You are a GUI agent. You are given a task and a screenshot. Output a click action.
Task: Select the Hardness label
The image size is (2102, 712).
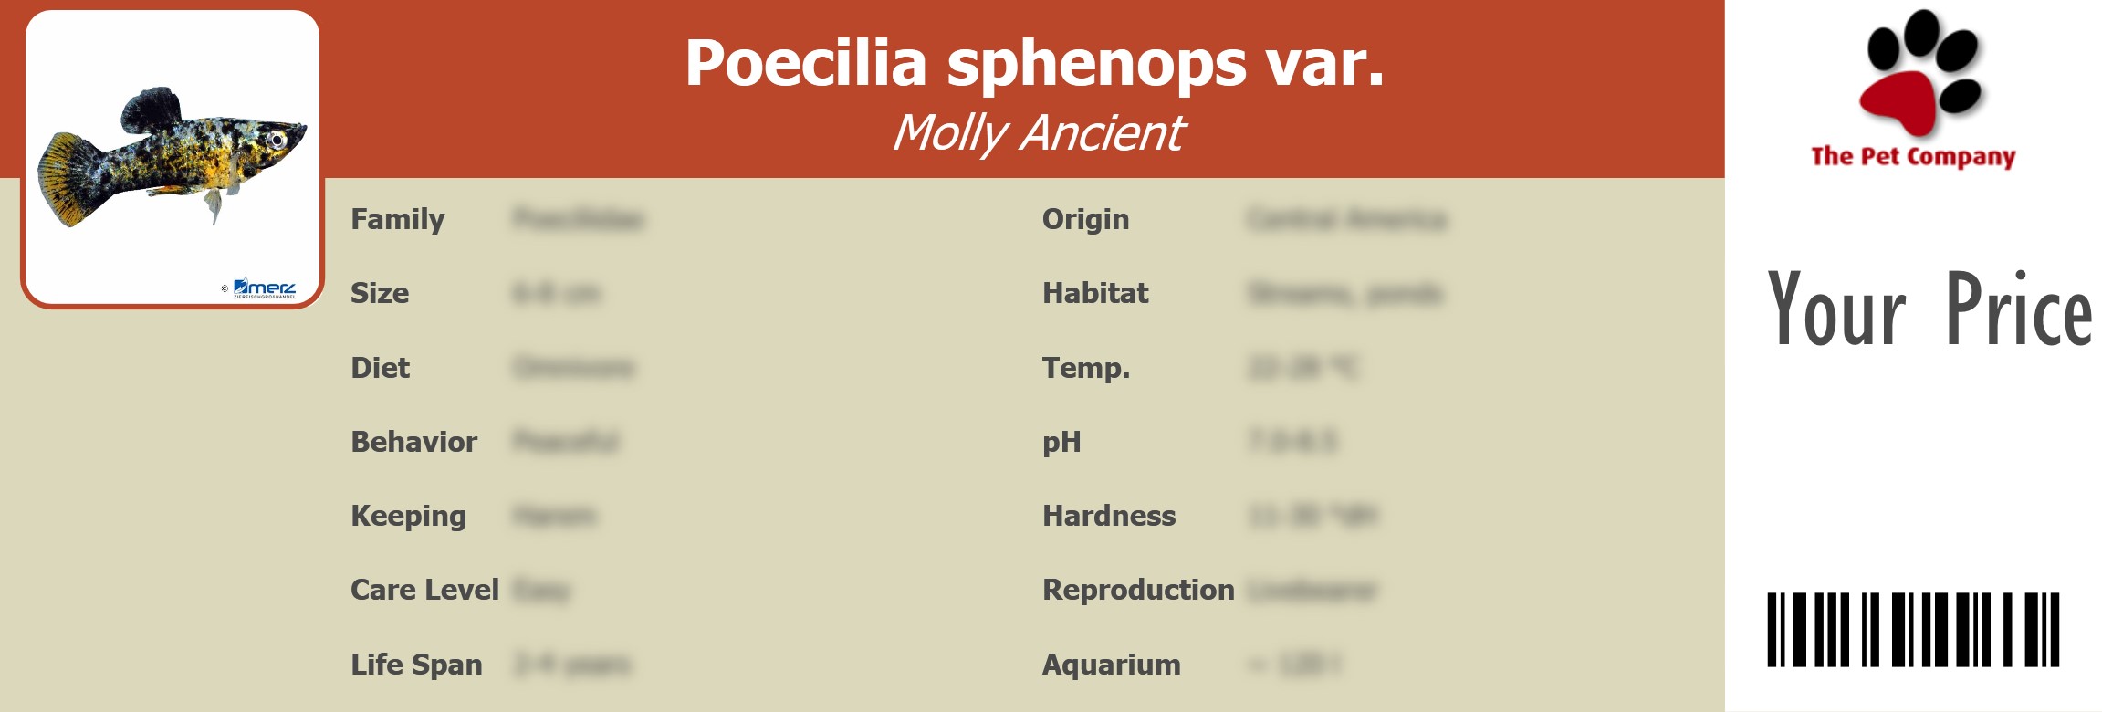(1109, 517)
